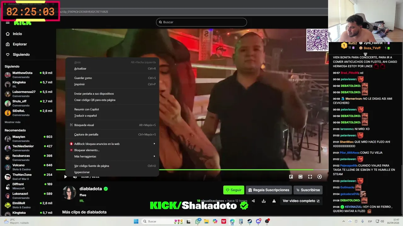Select Captura de pantalla menu entry
403x226 pixels.
(x=112, y=134)
